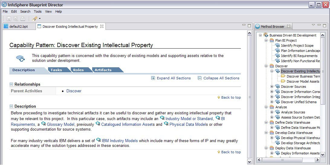Click the Save toolbar icon

[x=9, y=19]
